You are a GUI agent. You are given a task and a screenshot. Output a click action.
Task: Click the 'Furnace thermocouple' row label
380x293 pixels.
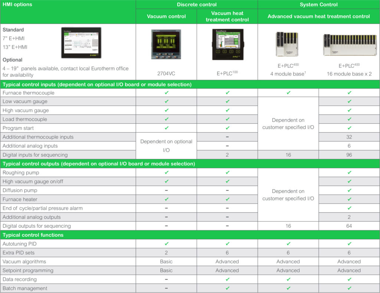pos(28,93)
